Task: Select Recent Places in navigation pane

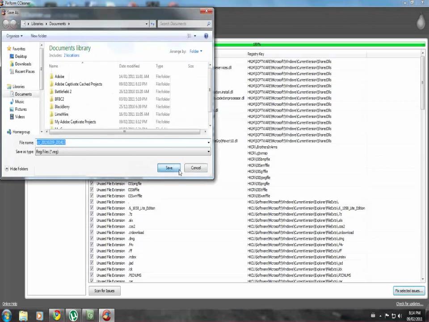Action: point(22,72)
